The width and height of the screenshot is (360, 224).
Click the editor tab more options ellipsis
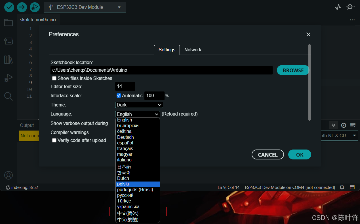(x=352, y=20)
